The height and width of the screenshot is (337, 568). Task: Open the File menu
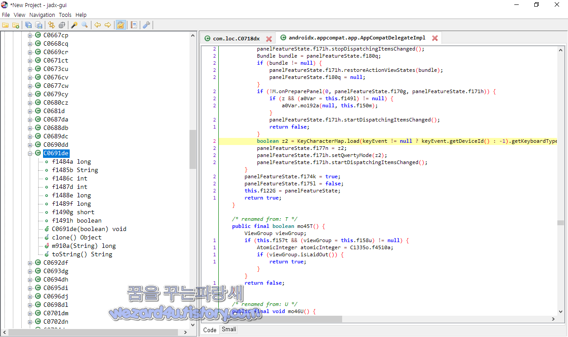(x=6, y=15)
